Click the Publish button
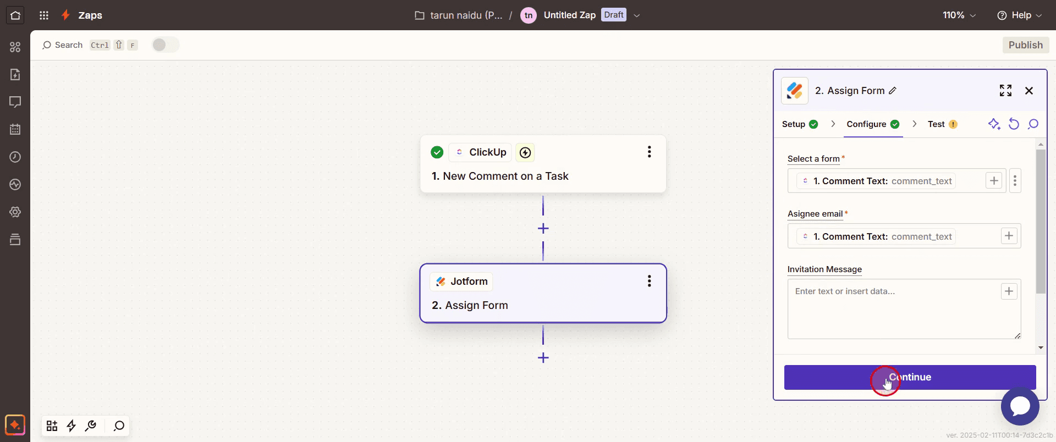 coord(1025,45)
